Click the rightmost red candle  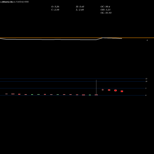coord(122,91)
